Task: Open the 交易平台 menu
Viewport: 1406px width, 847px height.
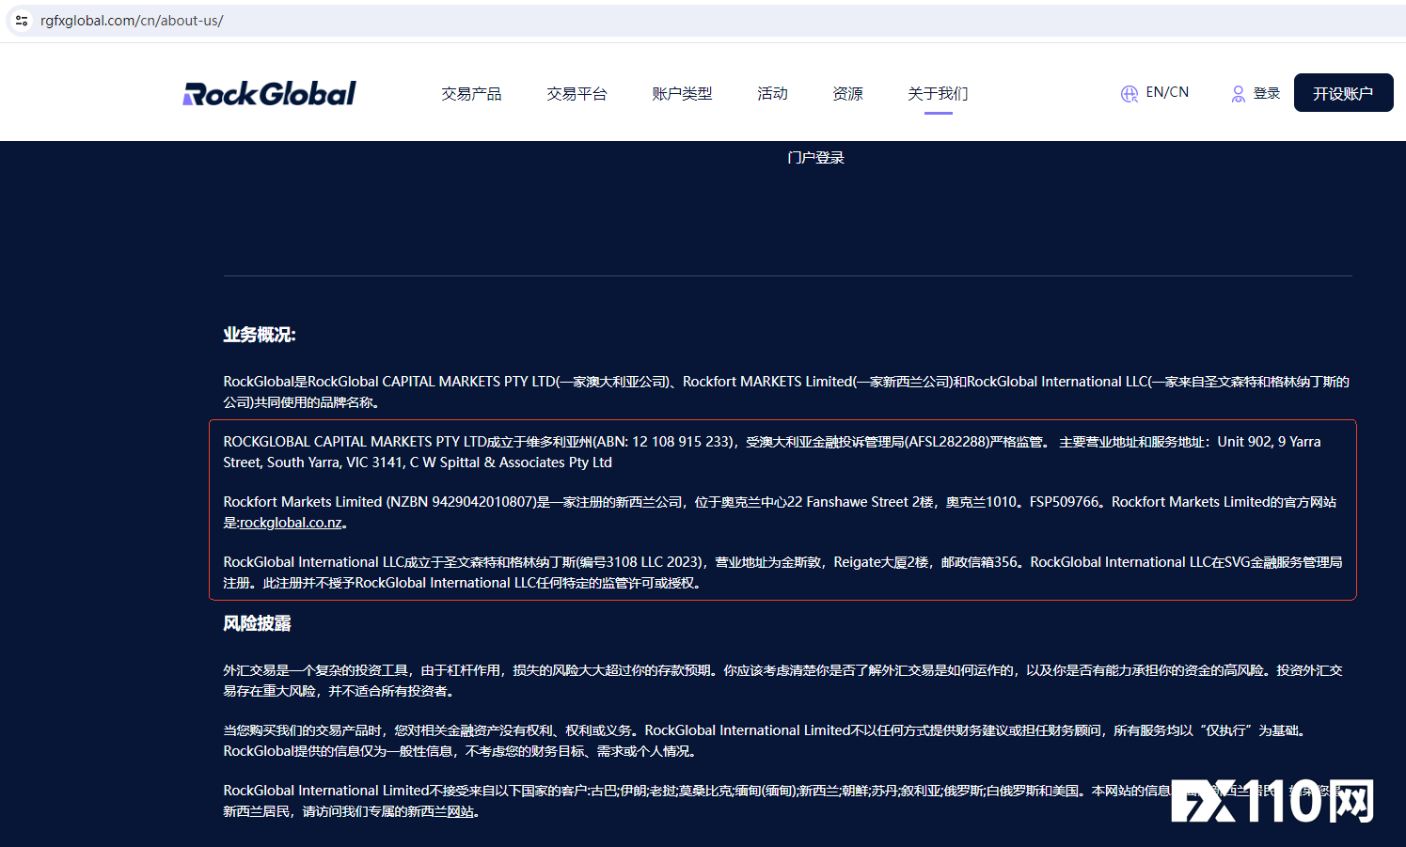Action: point(577,94)
